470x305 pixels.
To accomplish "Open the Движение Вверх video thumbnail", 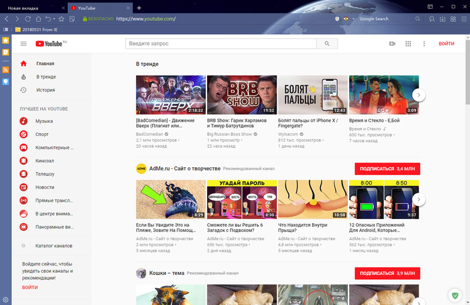I will (171, 95).
